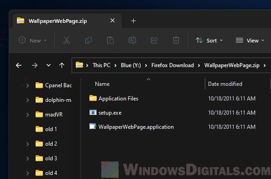271x179 pixels.
Task: Close the WallpaperWebPage.zip tab
Action: pyautogui.click(x=113, y=21)
